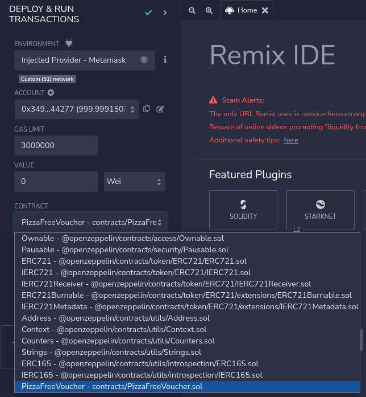Open the Wei unit dropdown

[135, 182]
